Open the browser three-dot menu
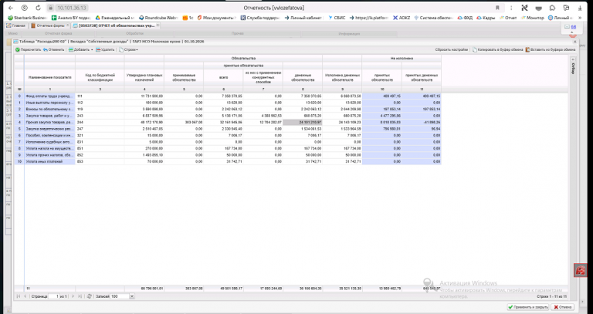593x314 pixels. 511,8
